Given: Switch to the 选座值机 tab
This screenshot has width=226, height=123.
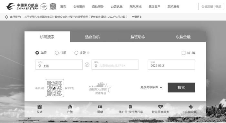Looking at the screenshot, I should coord(92,37).
